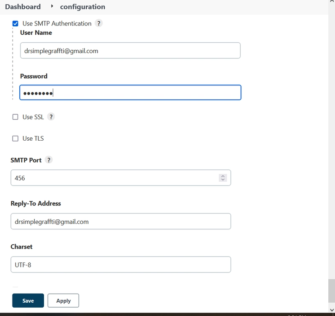The width and height of the screenshot is (335, 316).
Task: Click Use SMTP Authentication label text
Action: (x=57, y=23)
